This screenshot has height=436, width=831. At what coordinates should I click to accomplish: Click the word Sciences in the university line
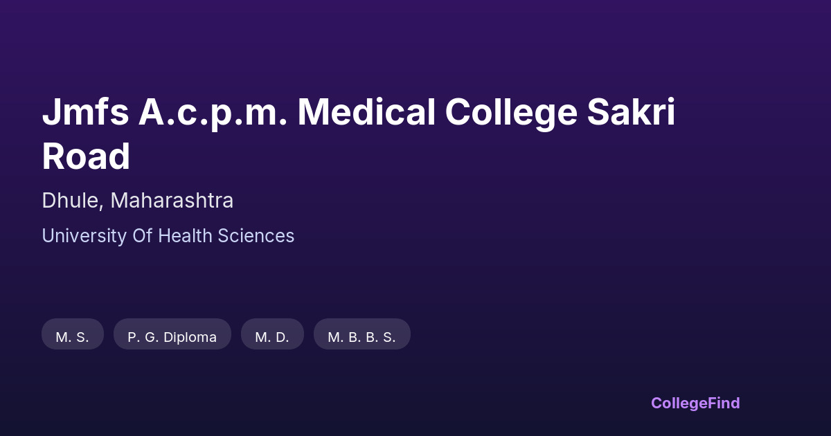pyautogui.click(x=256, y=236)
